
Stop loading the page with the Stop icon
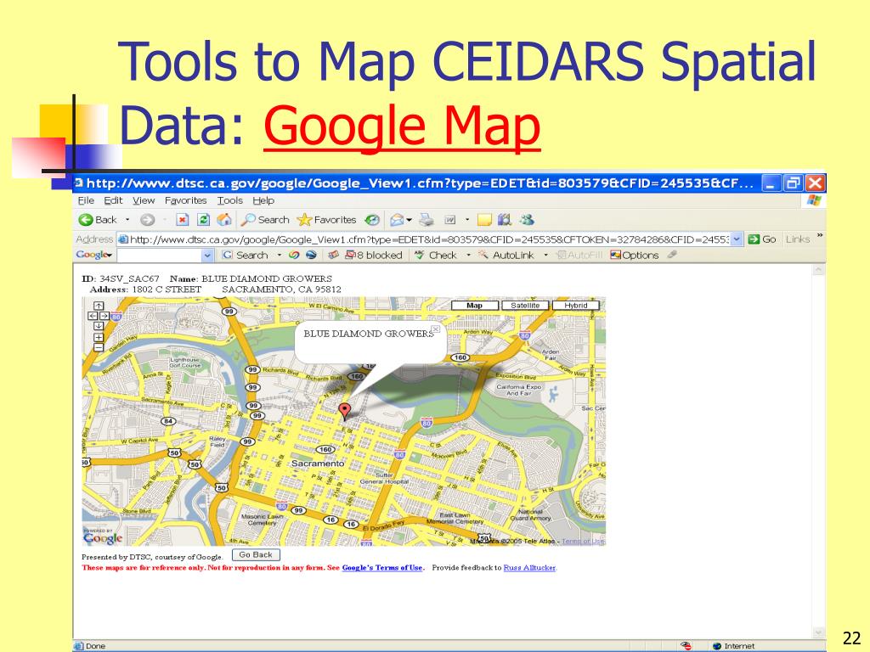coord(182,220)
